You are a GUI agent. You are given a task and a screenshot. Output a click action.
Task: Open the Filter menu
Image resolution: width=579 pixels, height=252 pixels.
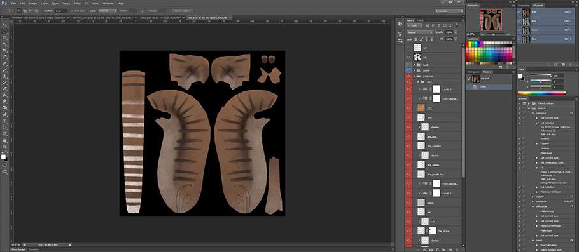pyautogui.click(x=77, y=3)
